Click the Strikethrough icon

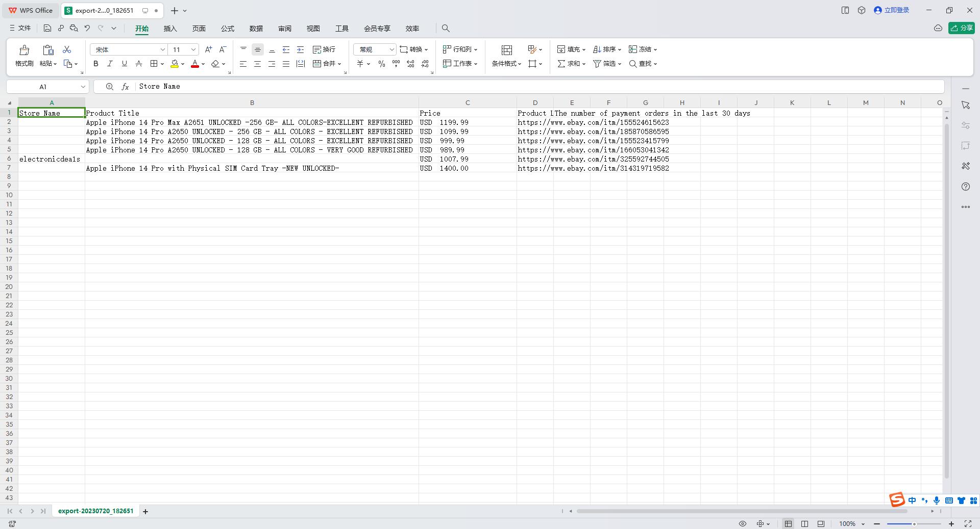[139, 64]
